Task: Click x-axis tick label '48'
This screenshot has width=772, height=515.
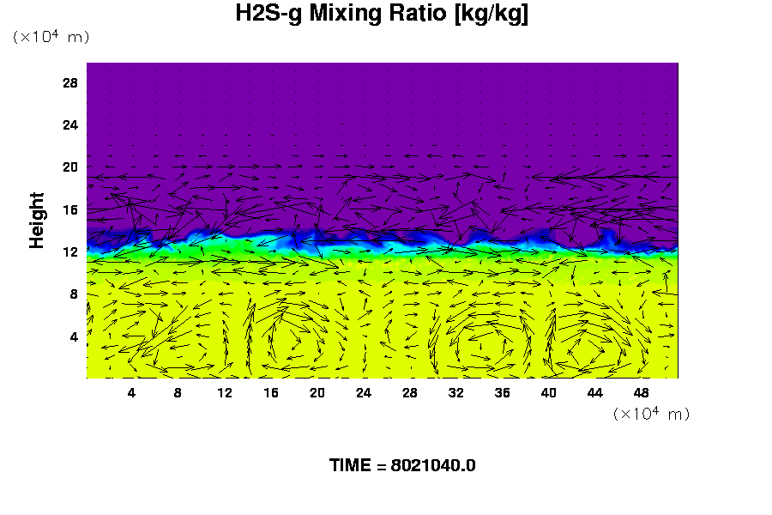Action: [x=641, y=393]
